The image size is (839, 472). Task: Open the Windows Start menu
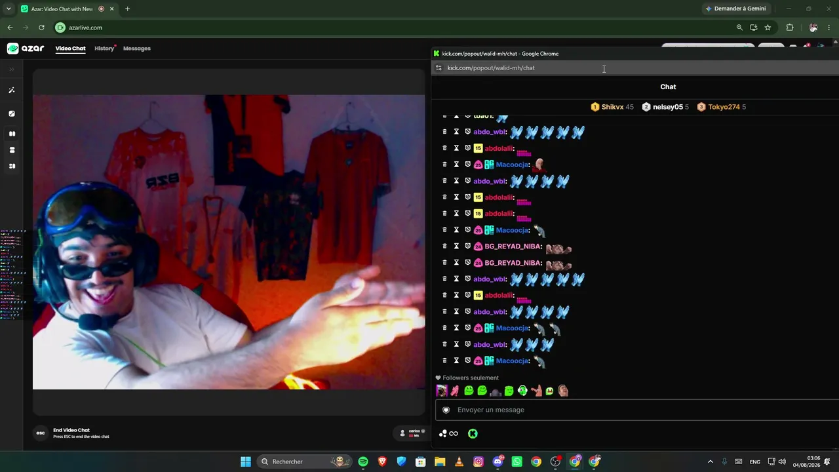[246, 462]
